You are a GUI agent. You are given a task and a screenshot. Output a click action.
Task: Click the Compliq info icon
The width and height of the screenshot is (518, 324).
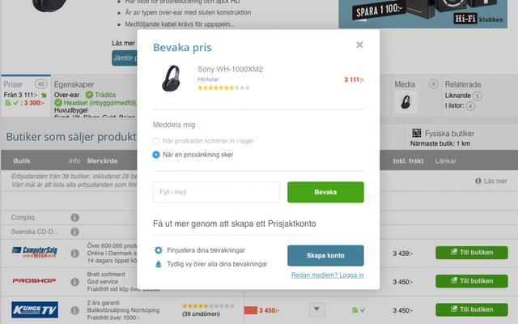pos(75,218)
